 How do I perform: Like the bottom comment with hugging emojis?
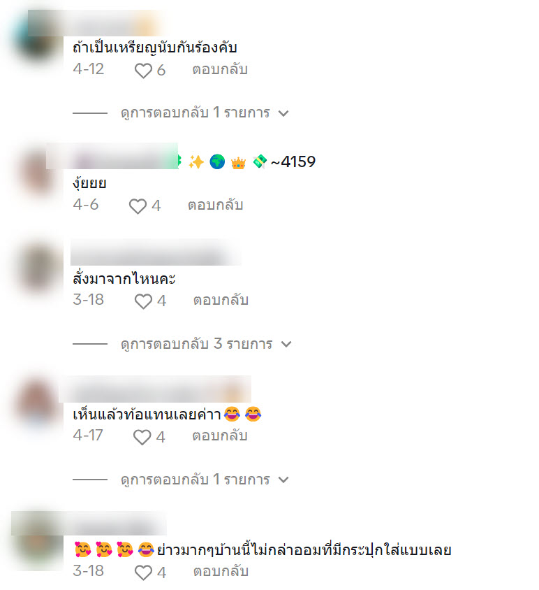[143, 573]
